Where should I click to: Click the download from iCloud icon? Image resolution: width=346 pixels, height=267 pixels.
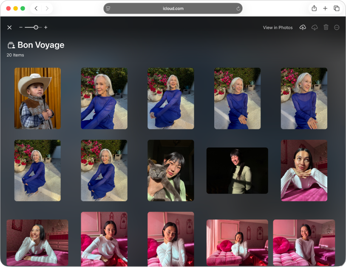click(x=315, y=28)
